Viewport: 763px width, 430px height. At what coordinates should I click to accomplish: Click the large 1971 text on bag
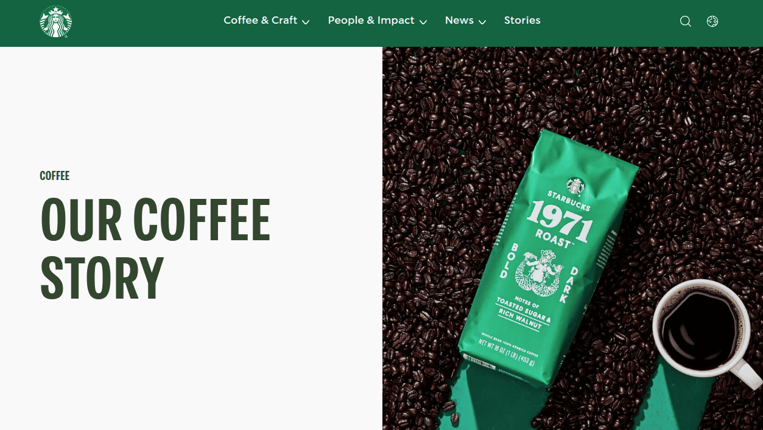coord(560,220)
